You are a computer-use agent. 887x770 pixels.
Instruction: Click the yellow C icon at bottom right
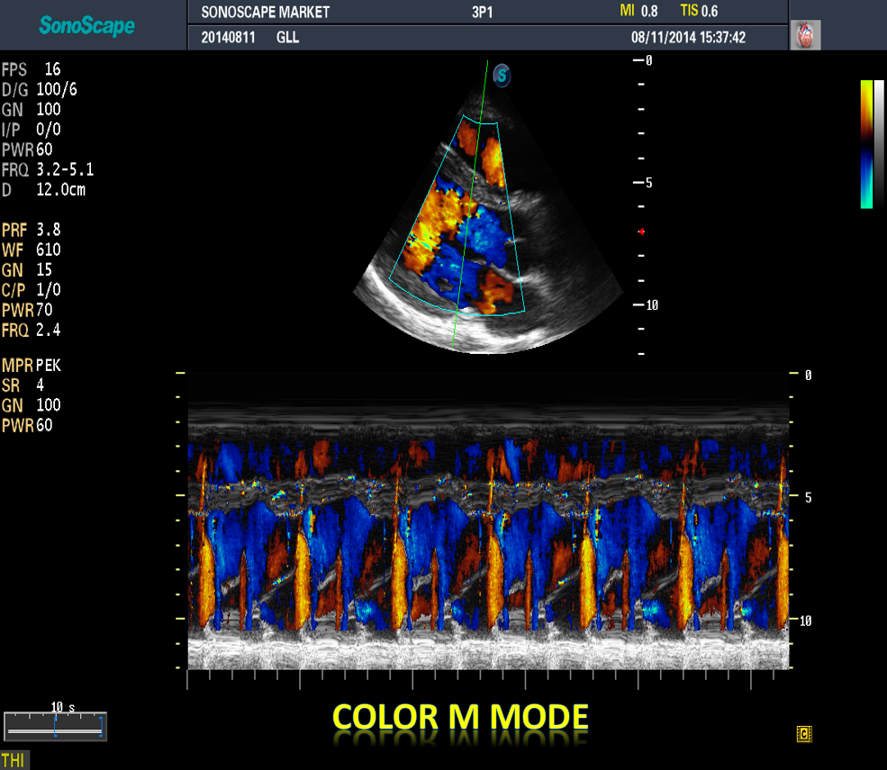coord(804,734)
